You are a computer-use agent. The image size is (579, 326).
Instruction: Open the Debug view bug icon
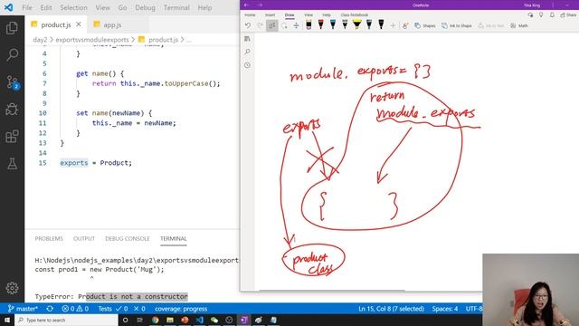(12, 110)
